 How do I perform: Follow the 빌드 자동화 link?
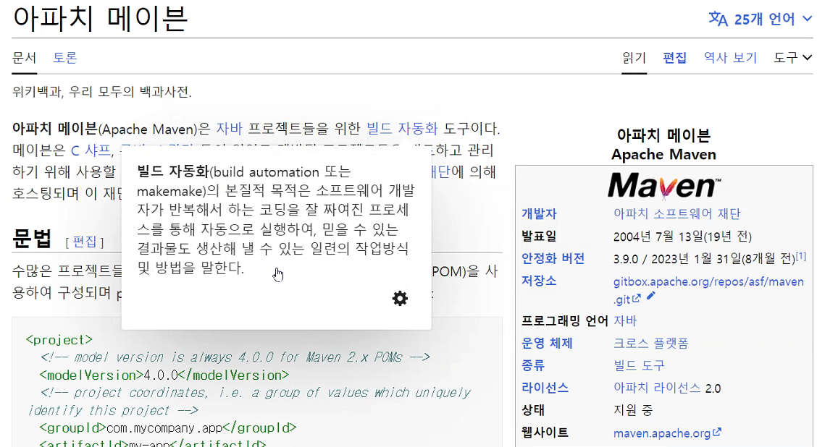[402, 128]
